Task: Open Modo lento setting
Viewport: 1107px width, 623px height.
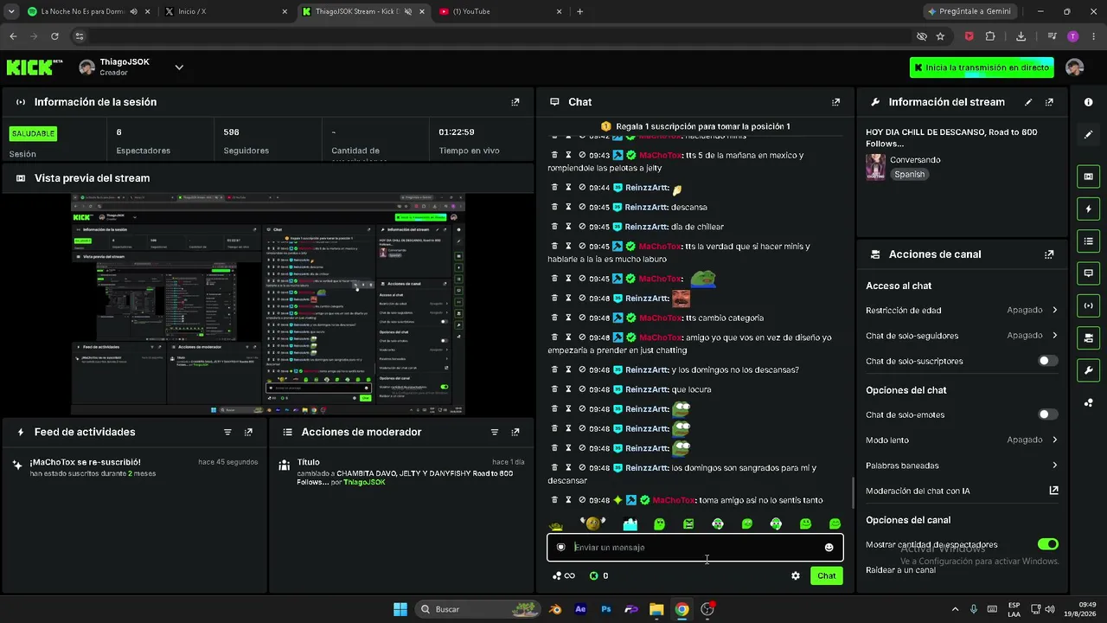Action: 962,440
